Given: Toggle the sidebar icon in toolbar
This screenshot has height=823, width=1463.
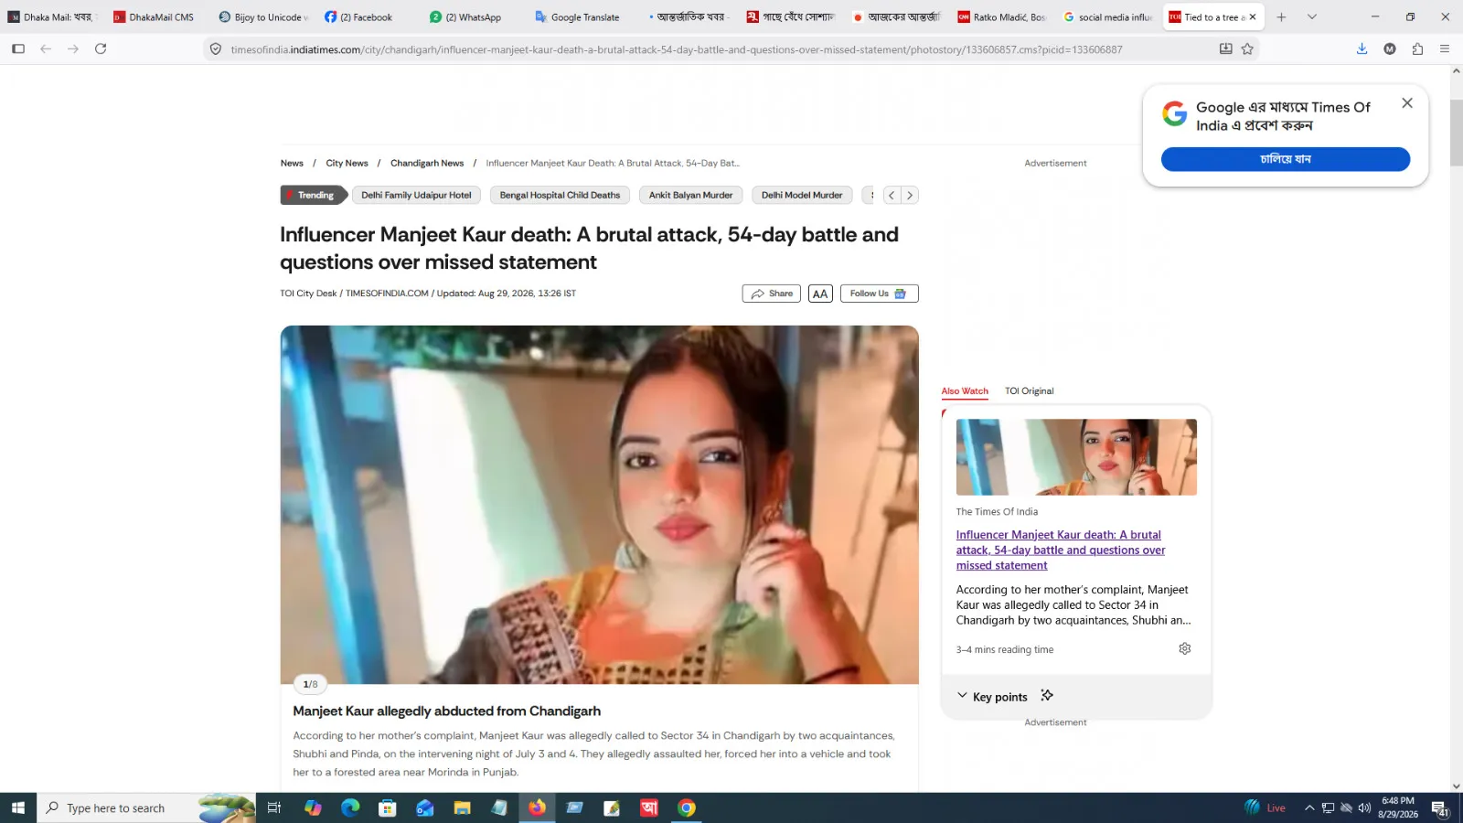Looking at the screenshot, I should pyautogui.click(x=18, y=49).
